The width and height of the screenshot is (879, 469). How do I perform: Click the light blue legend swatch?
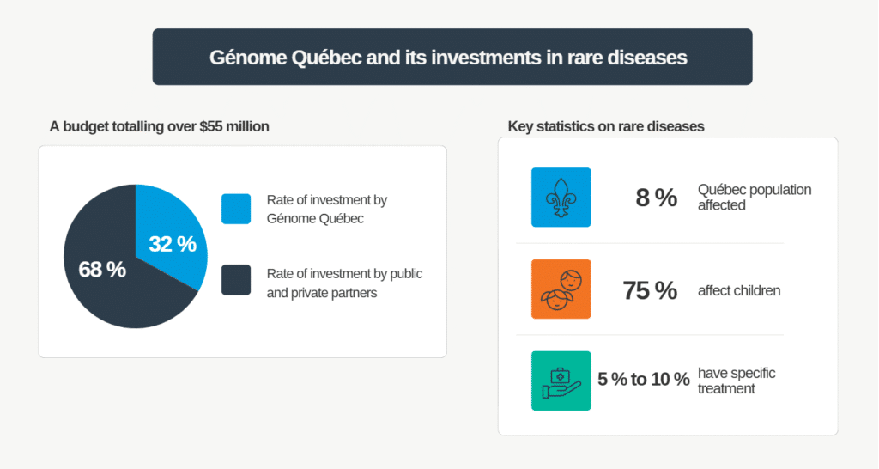click(x=236, y=209)
